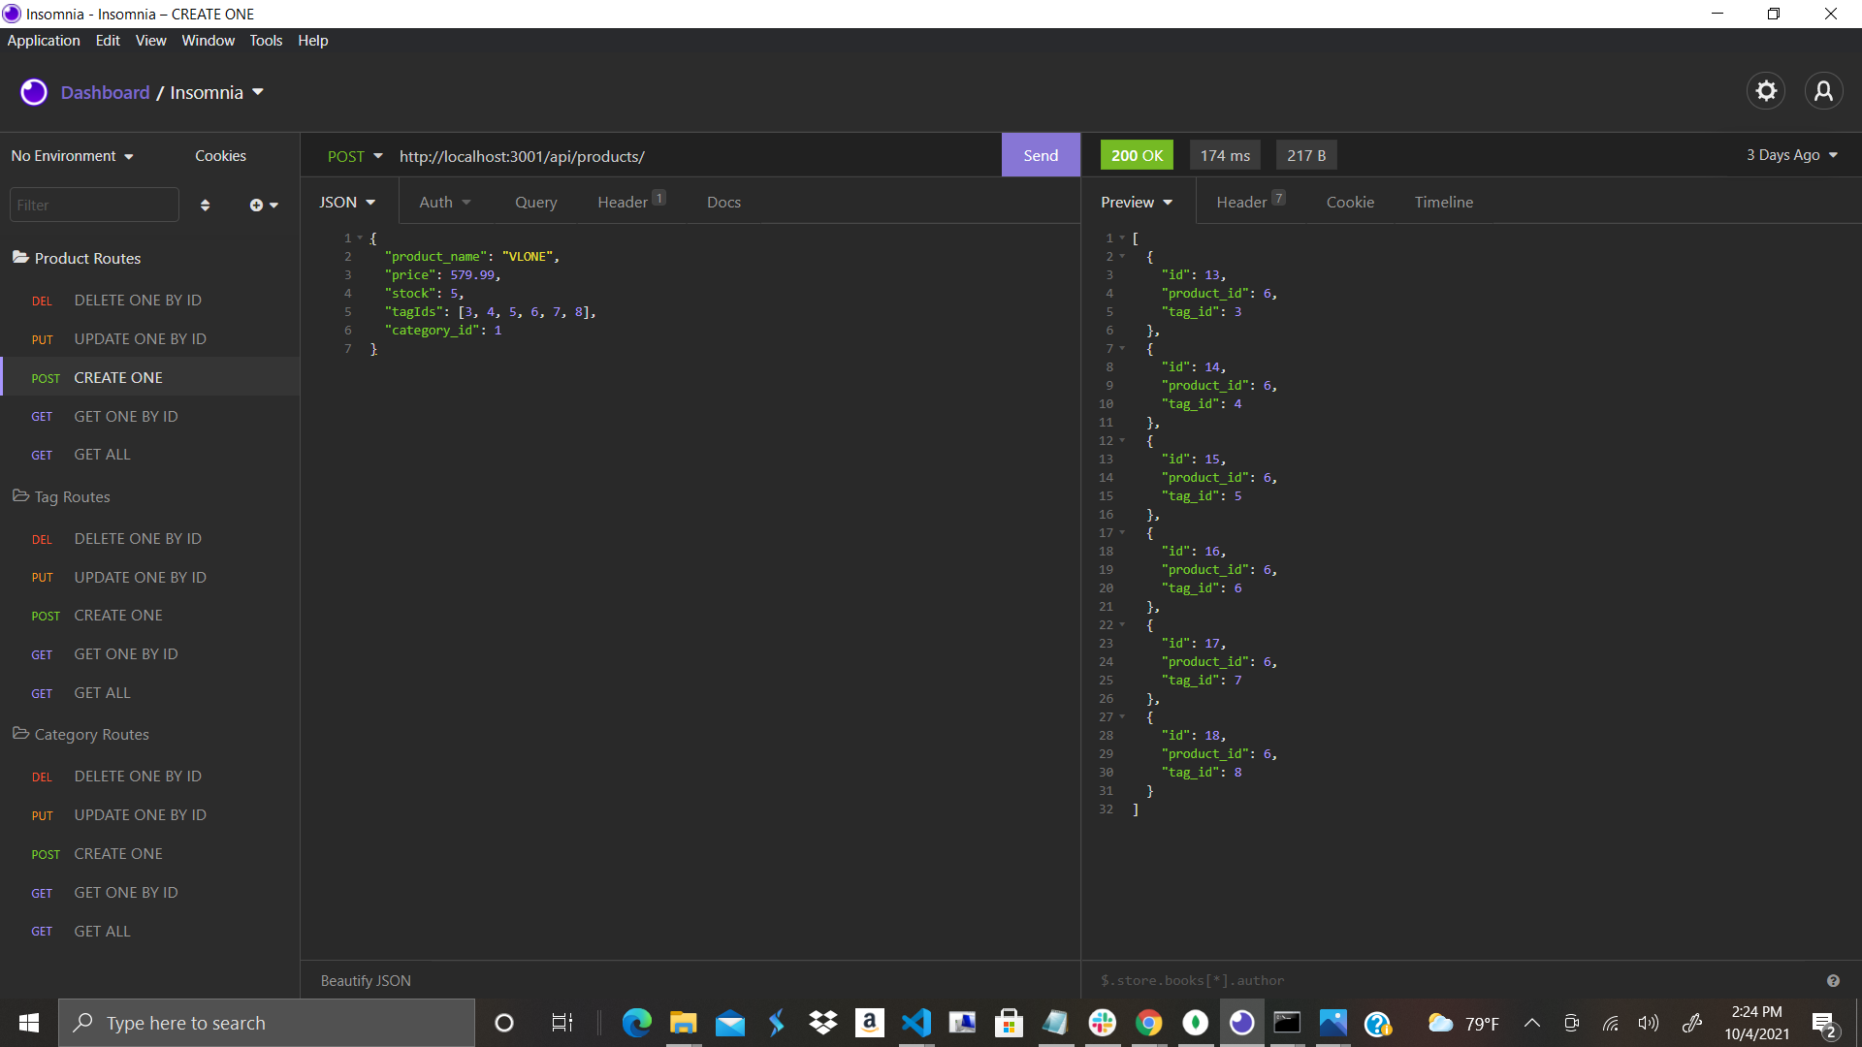1862x1047 pixels.
Task: Select Product Routes GET ALL request
Action: [150, 455]
